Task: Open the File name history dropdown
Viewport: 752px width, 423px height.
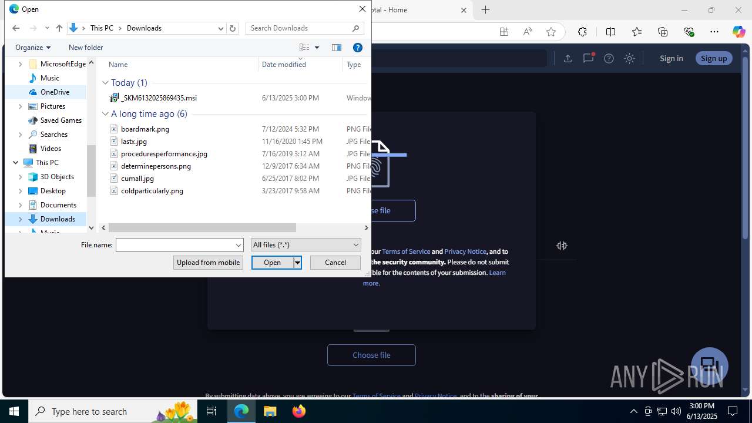Action: point(239,245)
